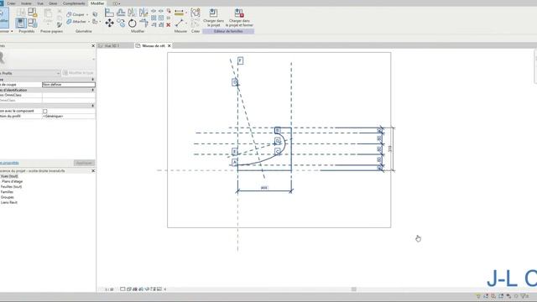Open the Gérer ribbon tab
537x302 pixels.
53,3
